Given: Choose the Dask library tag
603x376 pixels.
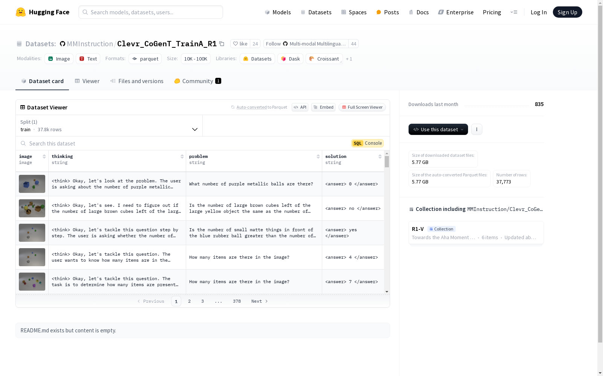Looking at the screenshot, I should 290,59.
